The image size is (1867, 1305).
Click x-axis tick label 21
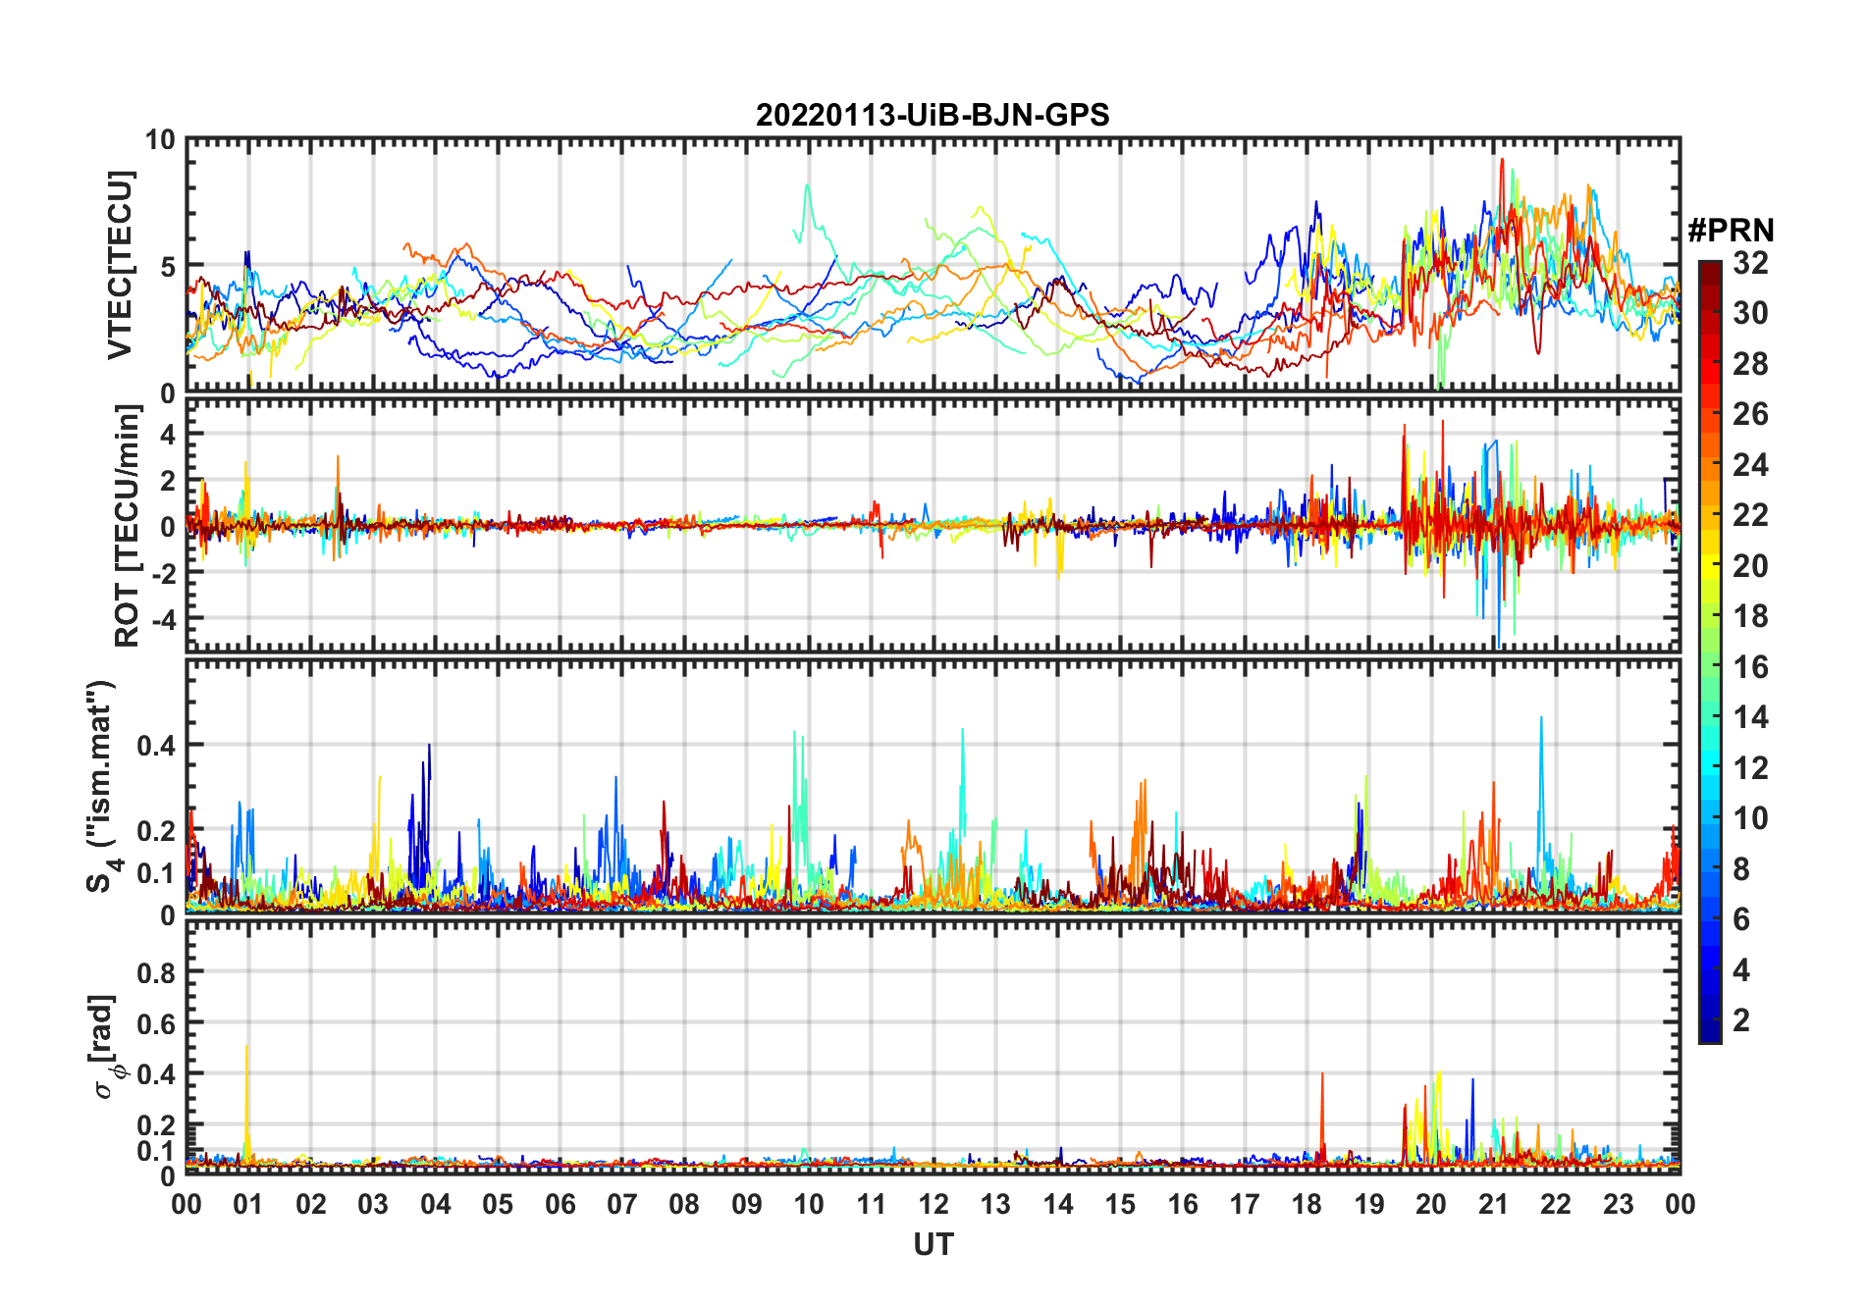click(1494, 1204)
